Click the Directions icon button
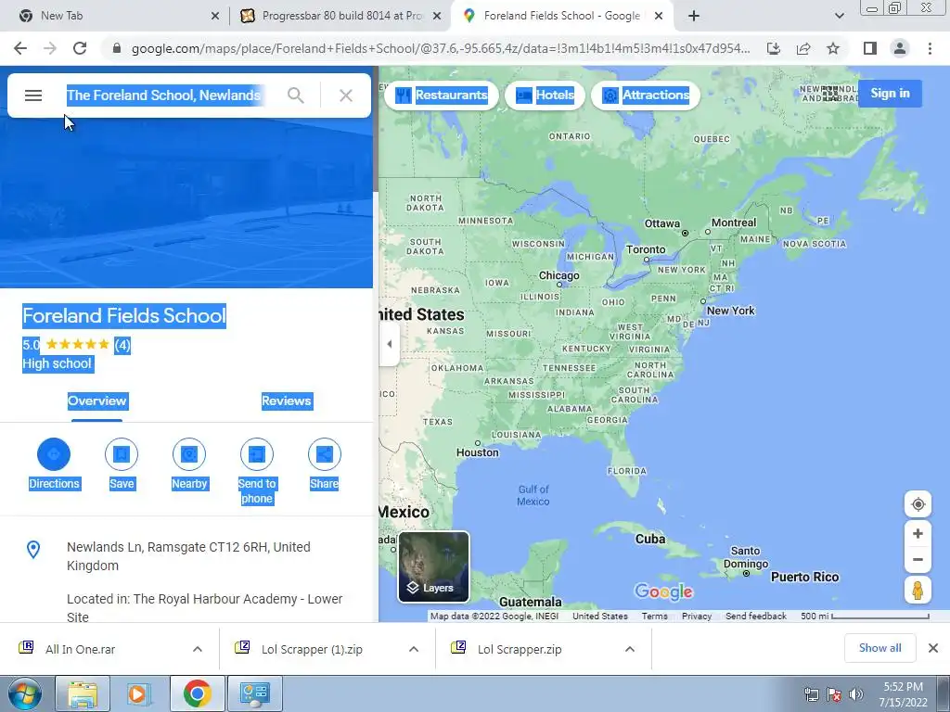This screenshot has width=950, height=712. coord(54,454)
